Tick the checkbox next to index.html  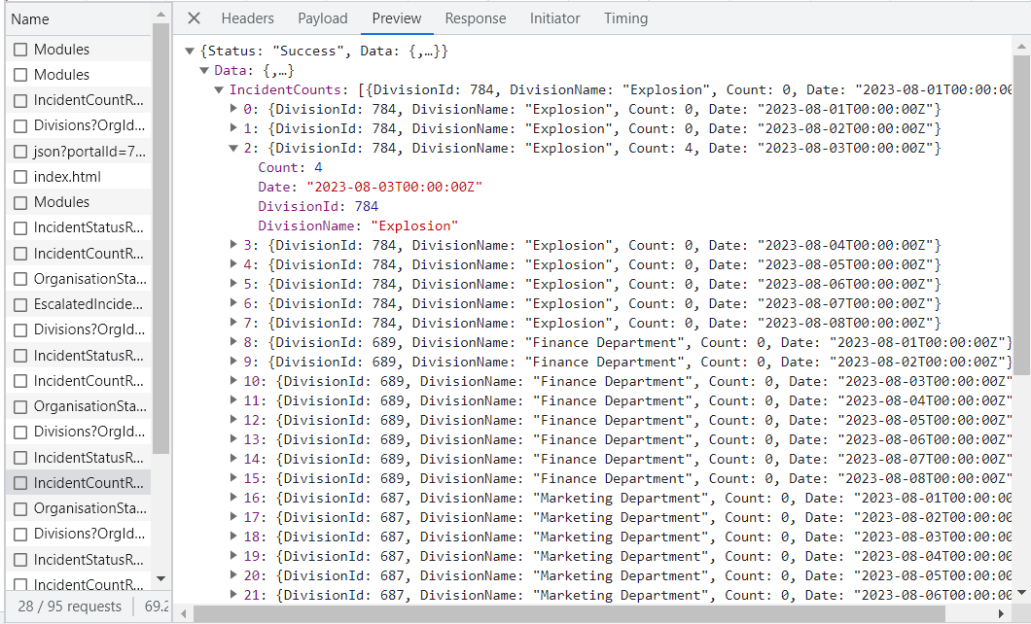tap(20, 177)
